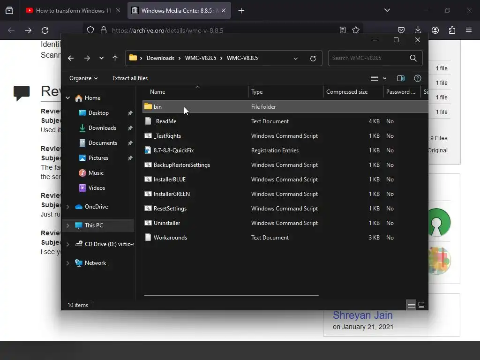This screenshot has width=480, height=360.
Task: Toggle reader view in address bar
Action: click(x=343, y=30)
